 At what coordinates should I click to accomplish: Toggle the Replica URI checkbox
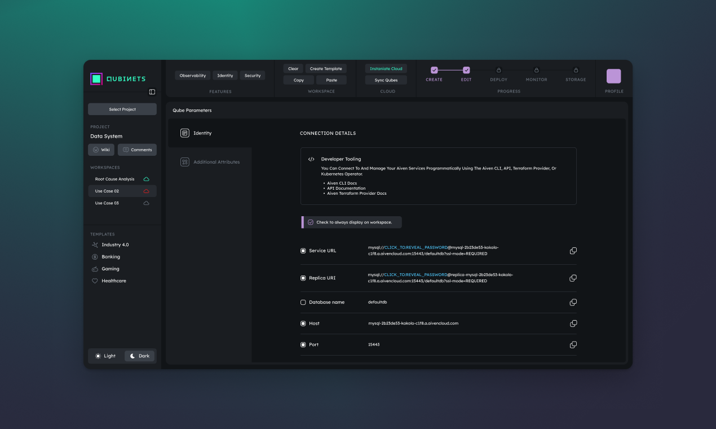(303, 278)
